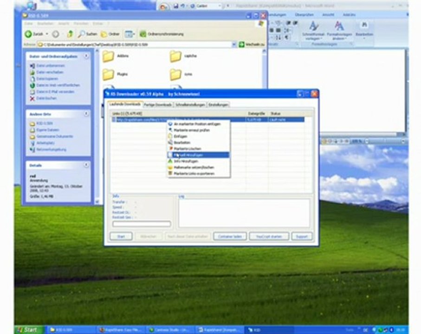The image size is (421, 334).
Task: Click the download progress bar in Info section
Action: coord(142,224)
